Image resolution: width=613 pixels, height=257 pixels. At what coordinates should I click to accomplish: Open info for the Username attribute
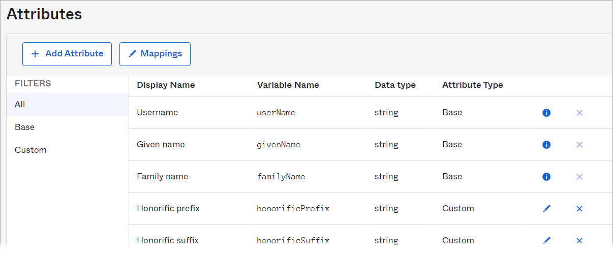pyautogui.click(x=546, y=113)
